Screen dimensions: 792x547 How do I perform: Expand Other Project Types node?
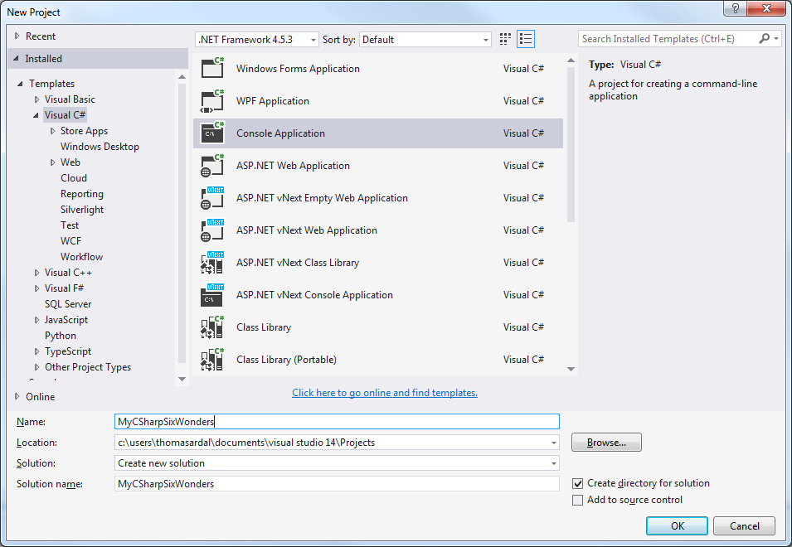(36, 367)
